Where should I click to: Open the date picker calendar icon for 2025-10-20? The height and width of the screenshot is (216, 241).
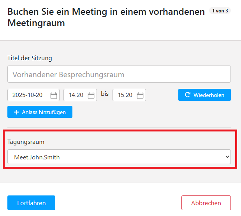54,95
